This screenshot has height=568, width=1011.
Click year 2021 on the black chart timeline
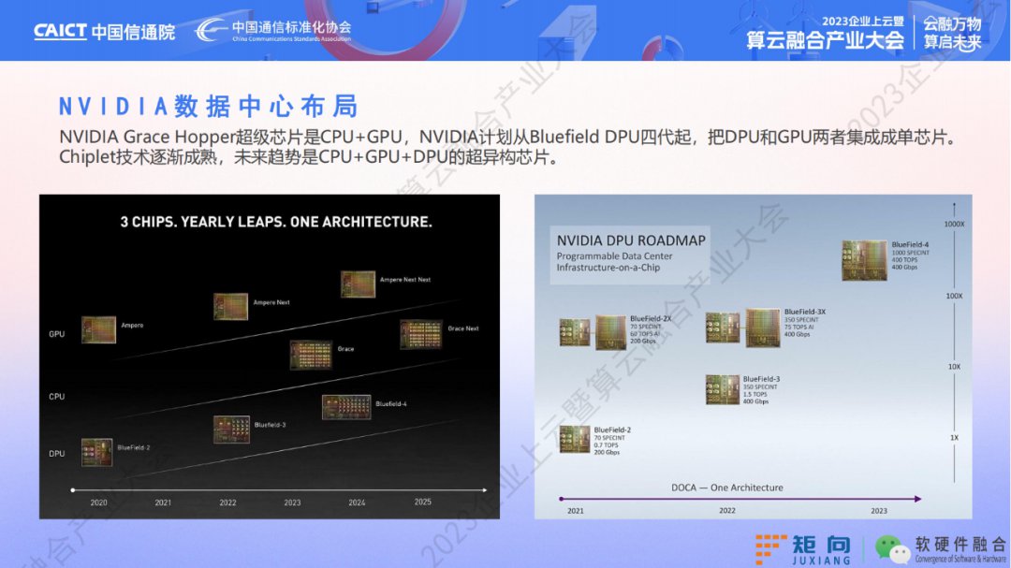163,502
